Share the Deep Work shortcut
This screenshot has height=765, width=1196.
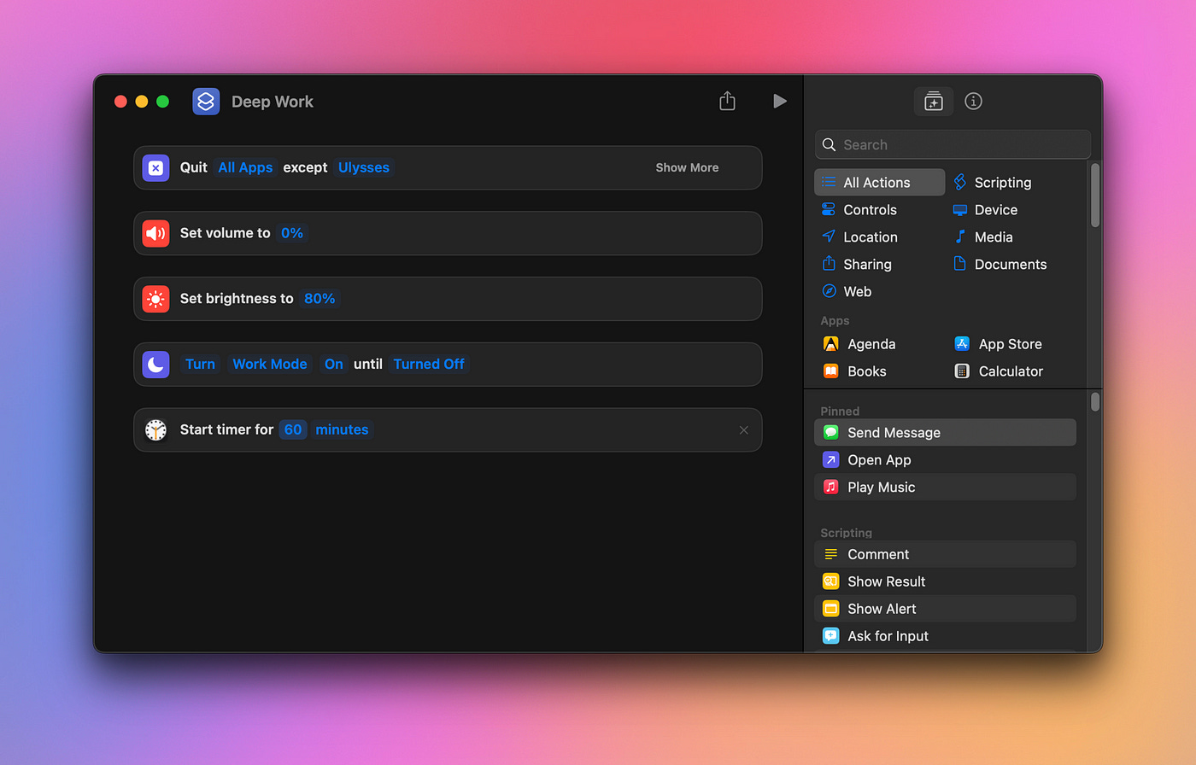click(727, 101)
